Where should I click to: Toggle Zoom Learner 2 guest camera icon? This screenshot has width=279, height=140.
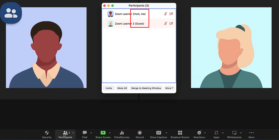[x=171, y=24]
